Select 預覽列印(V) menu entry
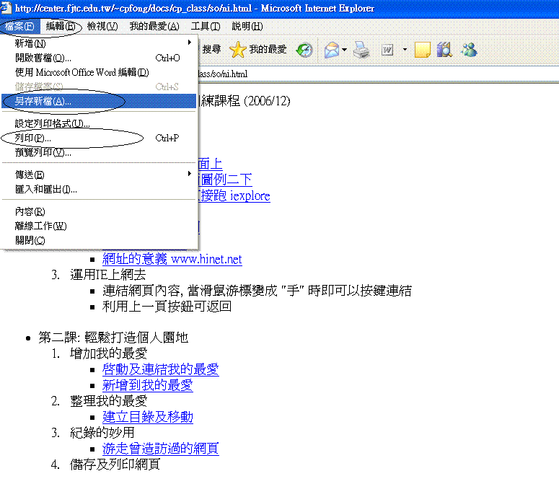 click(x=43, y=152)
